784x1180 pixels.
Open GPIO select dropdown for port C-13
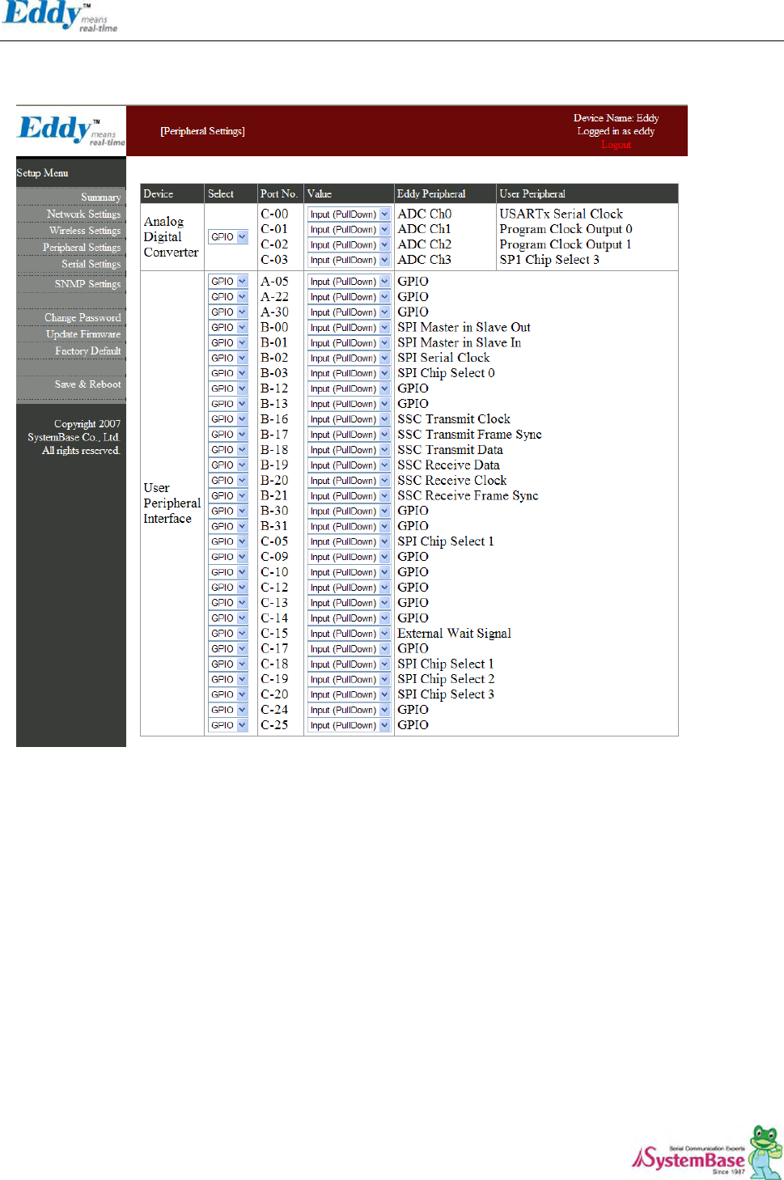coord(228,603)
